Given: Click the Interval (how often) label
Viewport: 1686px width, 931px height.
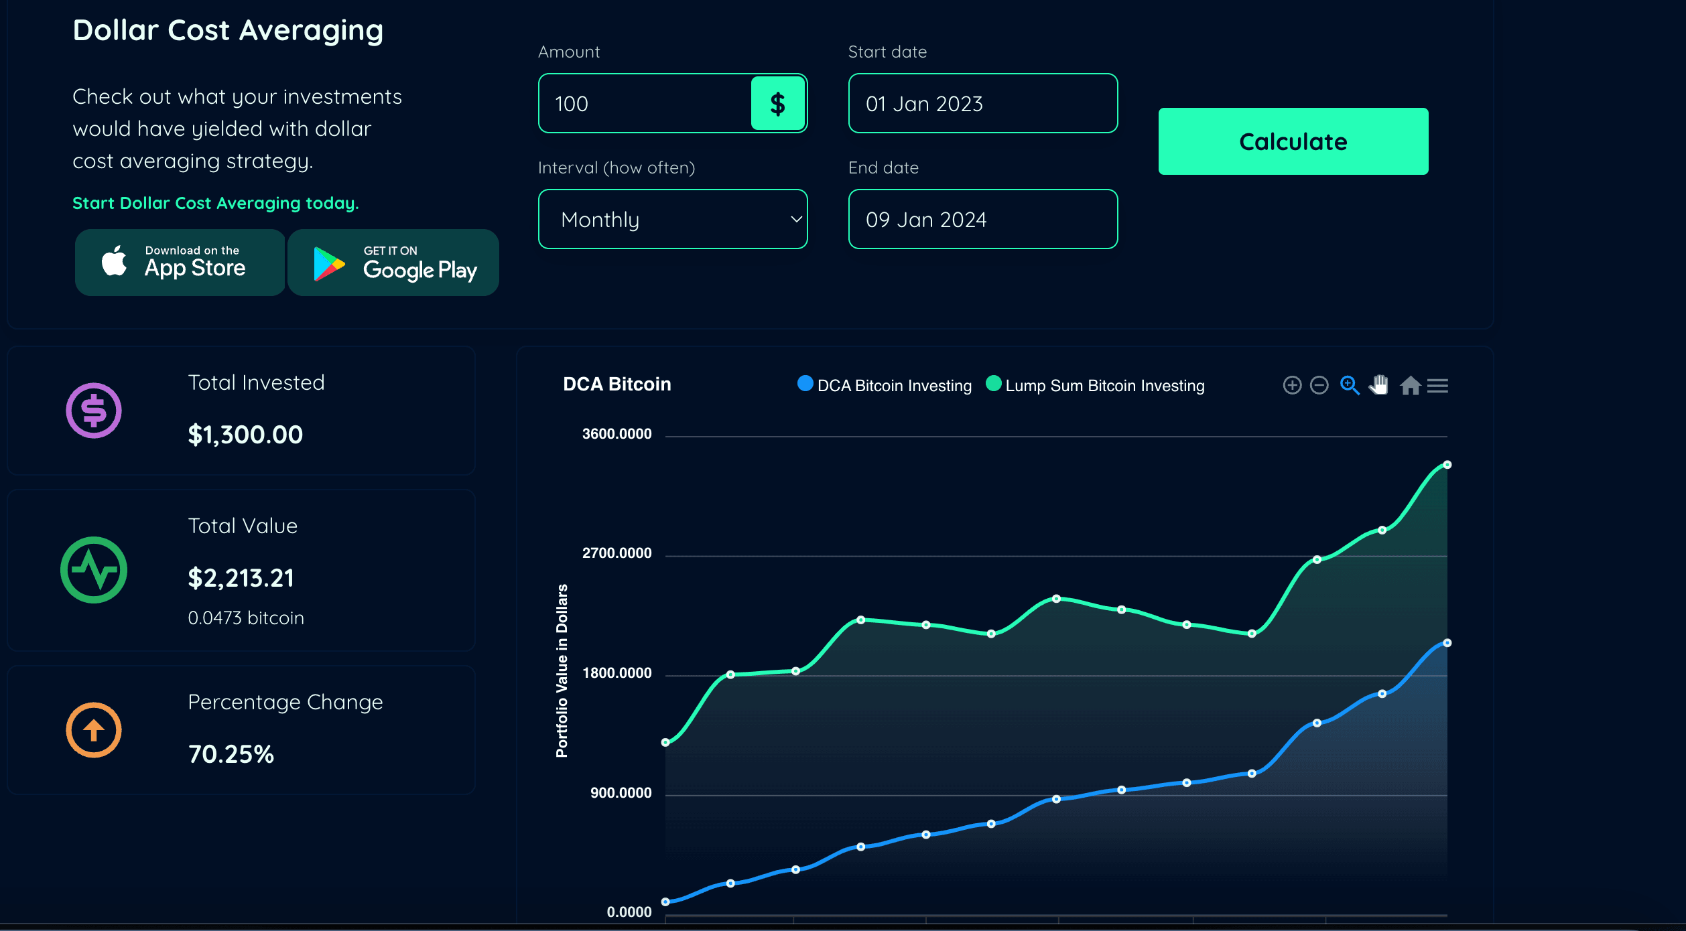Looking at the screenshot, I should 617,167.
